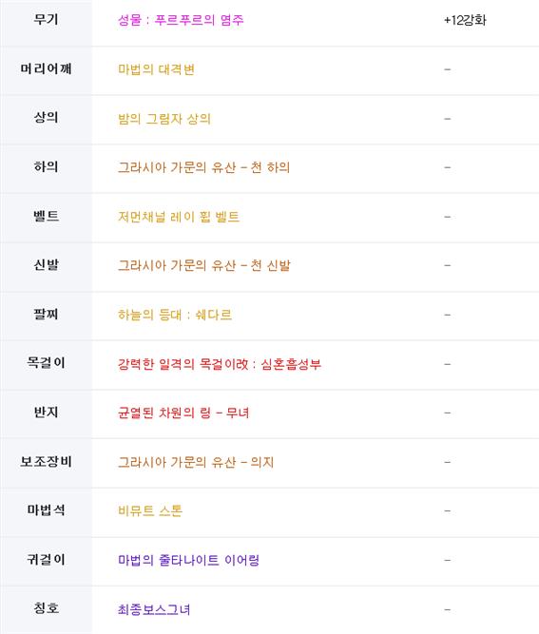Select the 머리어깨 slot label
Viewport: 539px width, 634px height.
click(x=46, y=68)
